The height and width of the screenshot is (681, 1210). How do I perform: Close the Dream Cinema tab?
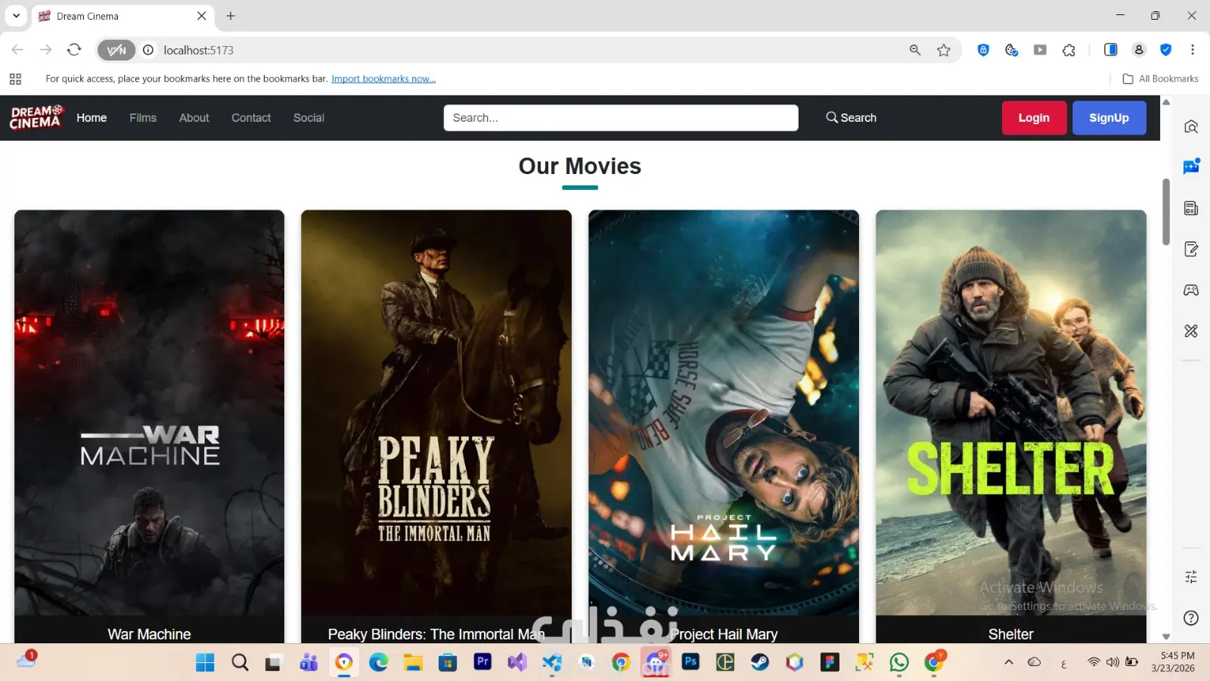202,16
